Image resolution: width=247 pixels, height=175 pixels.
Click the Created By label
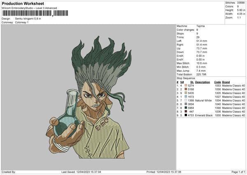(x=9, y=172)
